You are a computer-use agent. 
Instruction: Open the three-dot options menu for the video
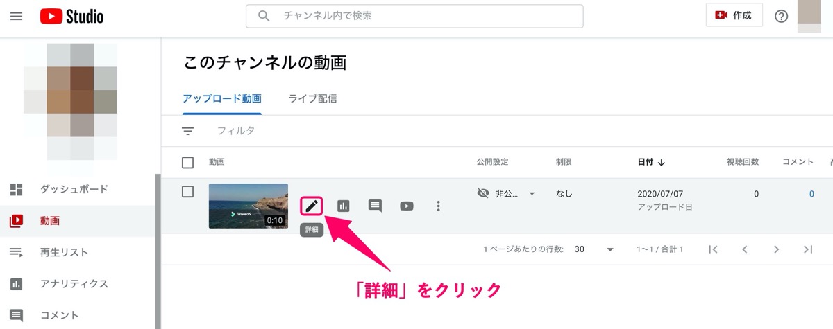438,206
